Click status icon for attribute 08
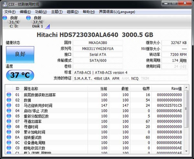Viewport: 194px width, 159px height. coord(9,126)
